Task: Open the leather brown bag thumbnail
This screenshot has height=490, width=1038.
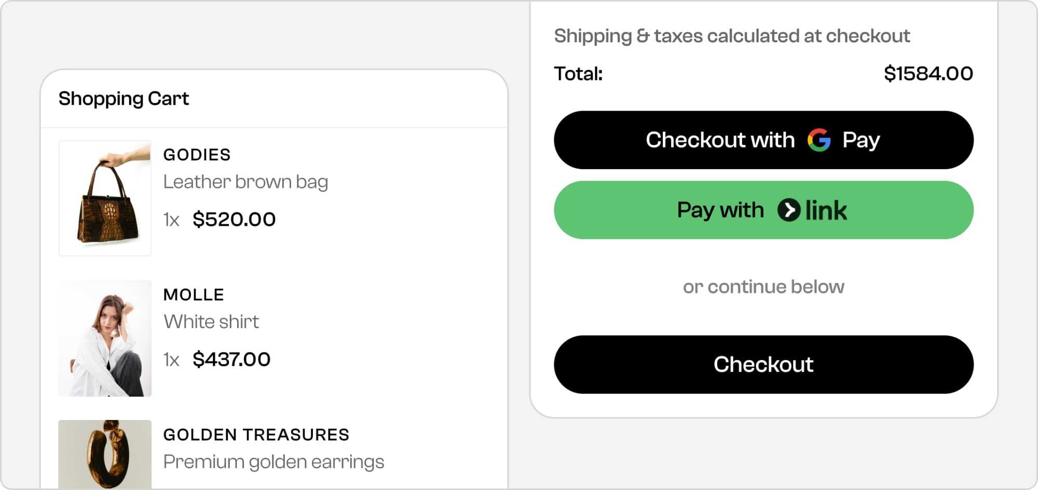Action: (x=105, y=198)
